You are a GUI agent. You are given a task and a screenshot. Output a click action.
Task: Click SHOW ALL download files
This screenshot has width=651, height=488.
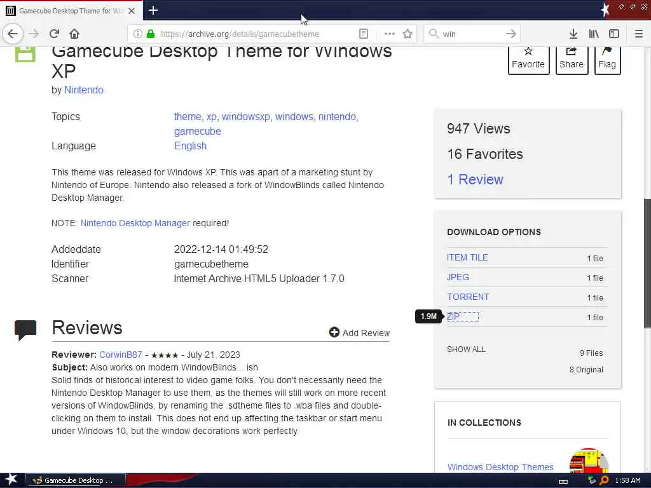pyautogui.click(x=466, y=349)
